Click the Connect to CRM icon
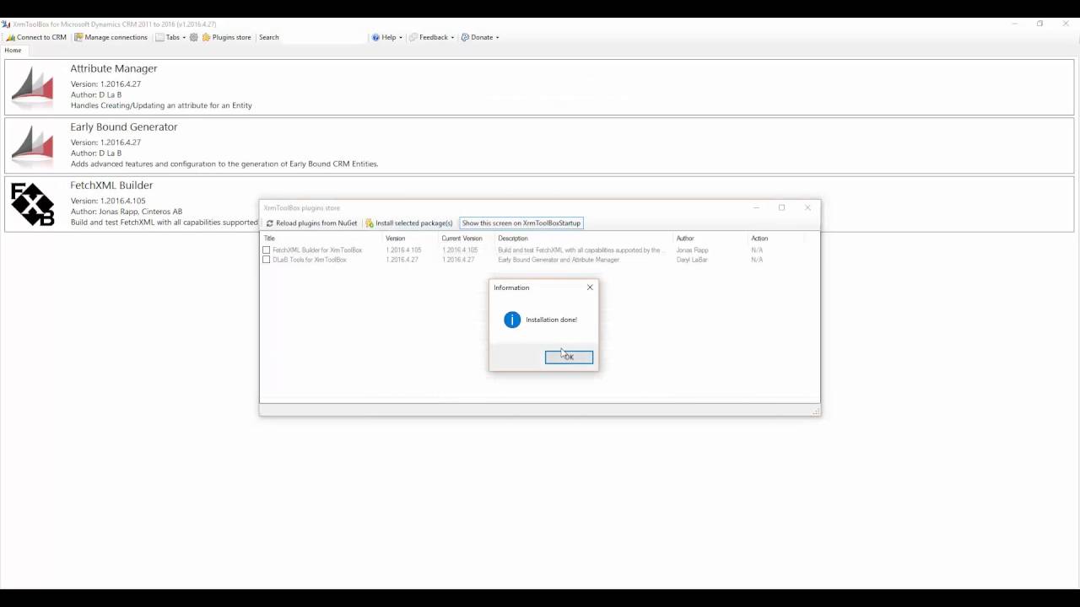 pos(11,37)
